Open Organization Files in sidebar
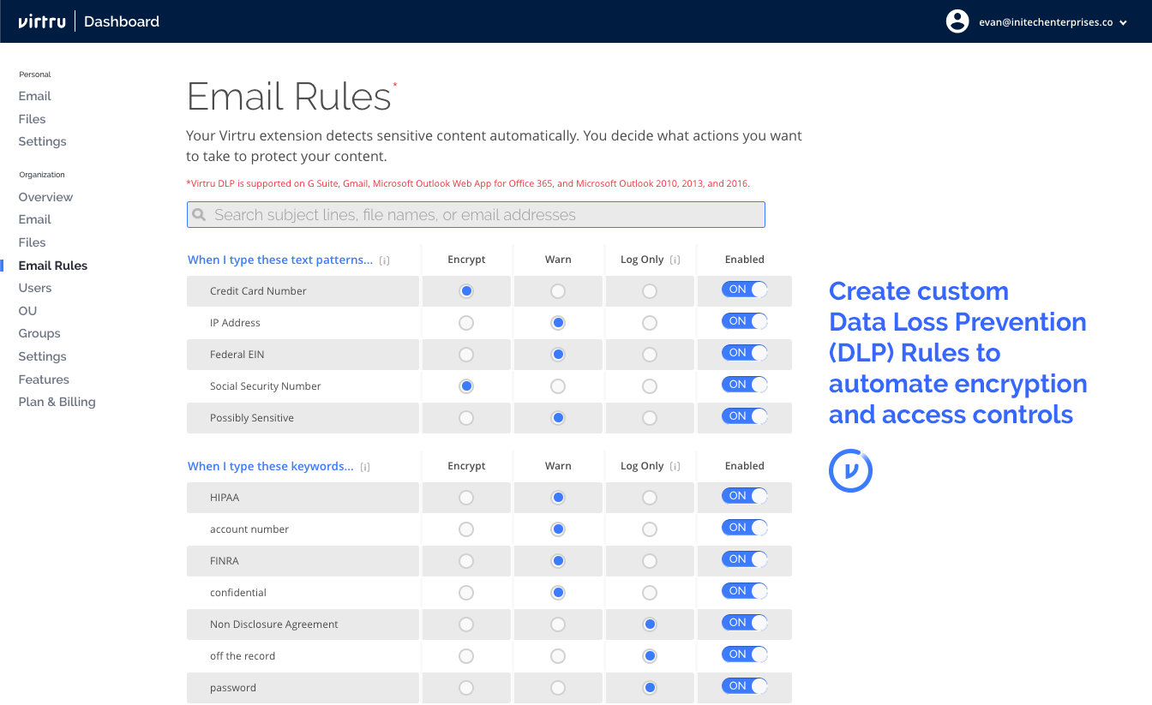The width and height of the screenshot is (1152, 705). coord(33,242)
